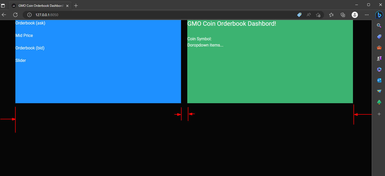Image resolution: width=385 pixels, height=176 pixels.
Task: Click the 'Orderbook (bid)' text
Action: click(x=30, y=48)
